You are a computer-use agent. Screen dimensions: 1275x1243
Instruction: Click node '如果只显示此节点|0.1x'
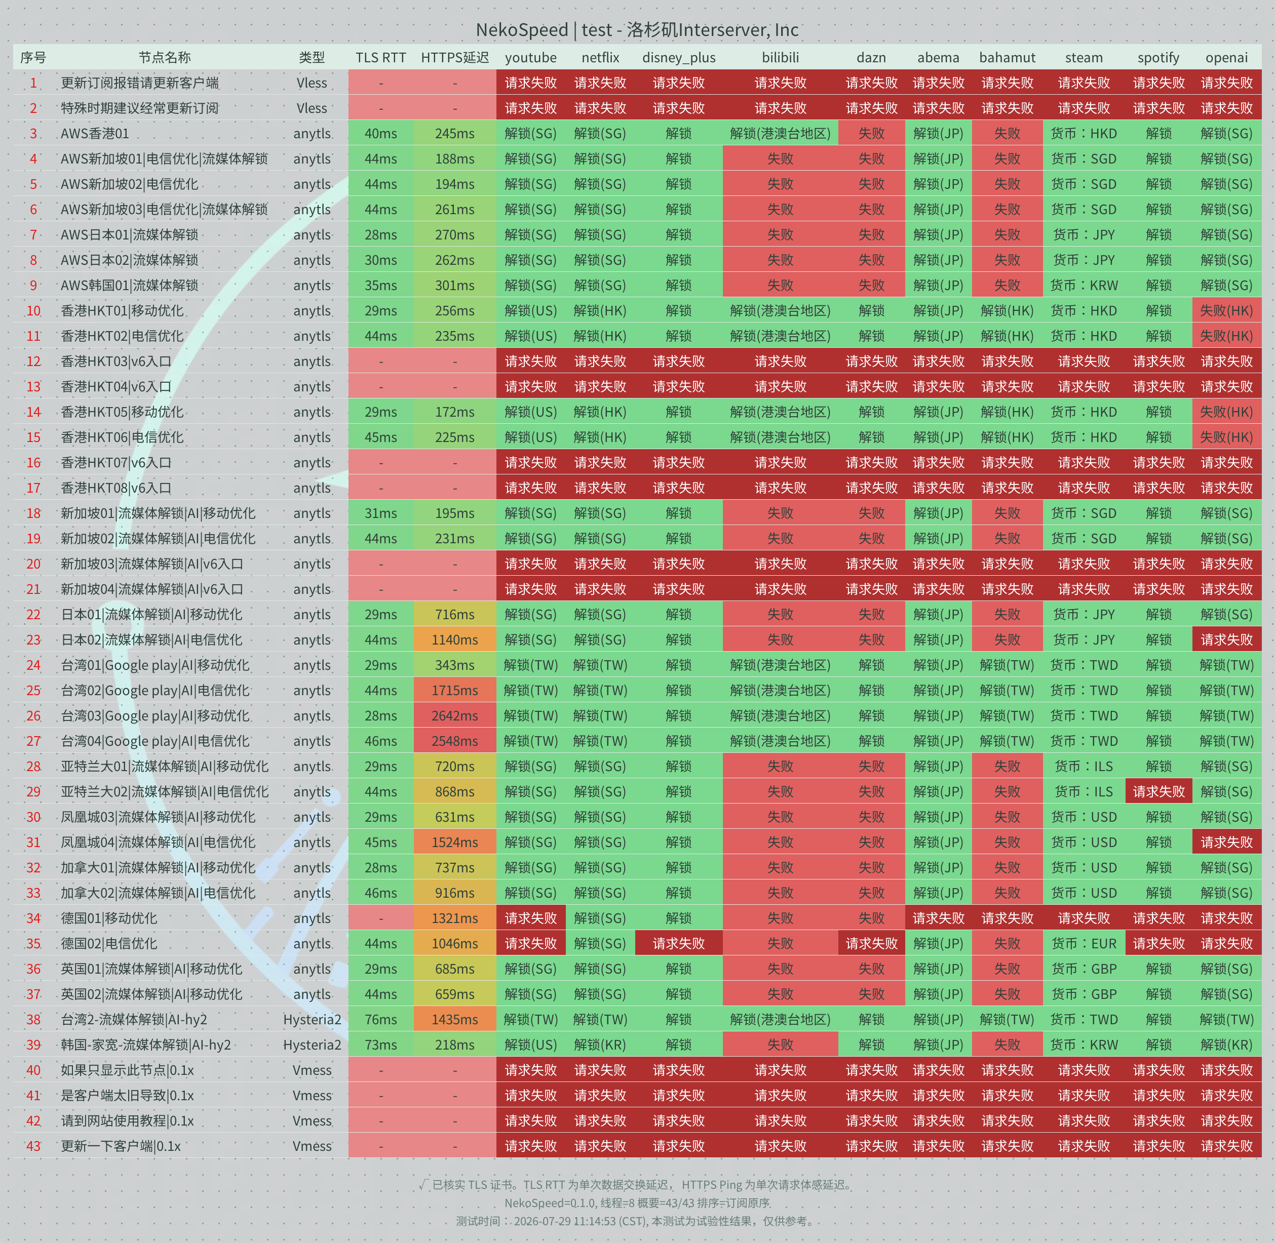coord(127,1070)
